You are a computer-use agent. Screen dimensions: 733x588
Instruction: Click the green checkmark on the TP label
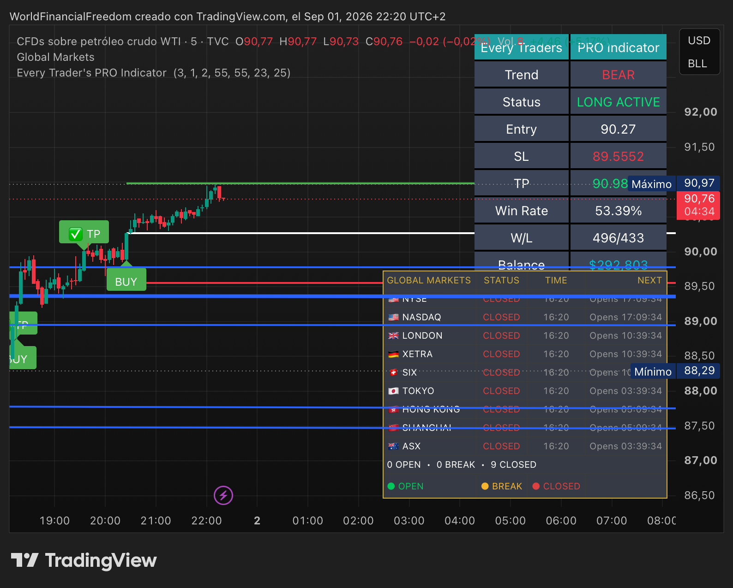click(75, 234)
